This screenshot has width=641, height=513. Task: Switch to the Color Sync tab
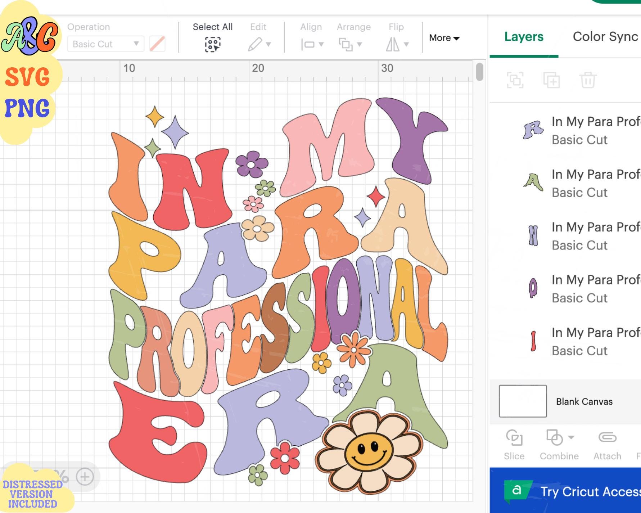pos(605,37)
